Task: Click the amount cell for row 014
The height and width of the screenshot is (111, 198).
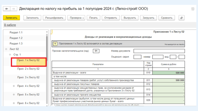Action: click(169, 95)
